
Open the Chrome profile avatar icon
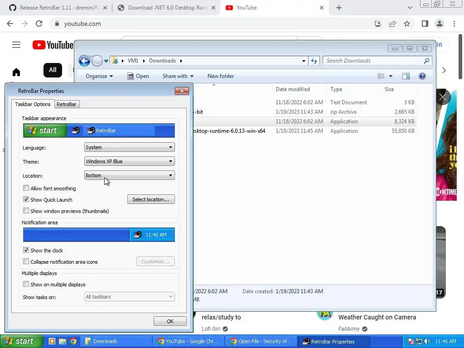[440, 24]
